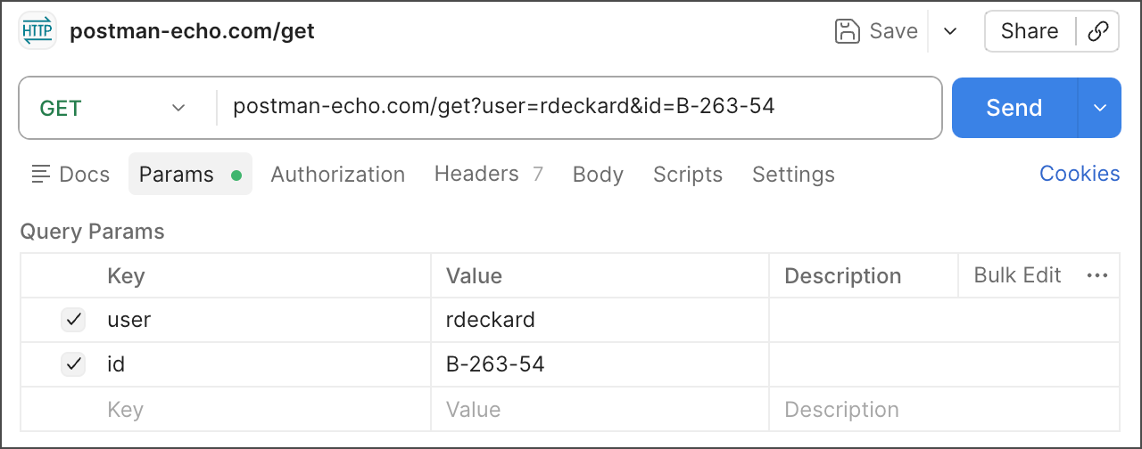Screen dimensions: 1142x449
Task: Uncheck the id parameter checkbox
Action: click(73, 364)
